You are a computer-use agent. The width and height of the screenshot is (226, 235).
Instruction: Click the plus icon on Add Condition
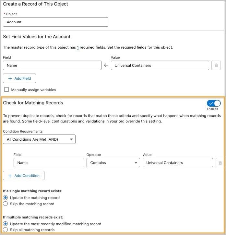[10, 176]
